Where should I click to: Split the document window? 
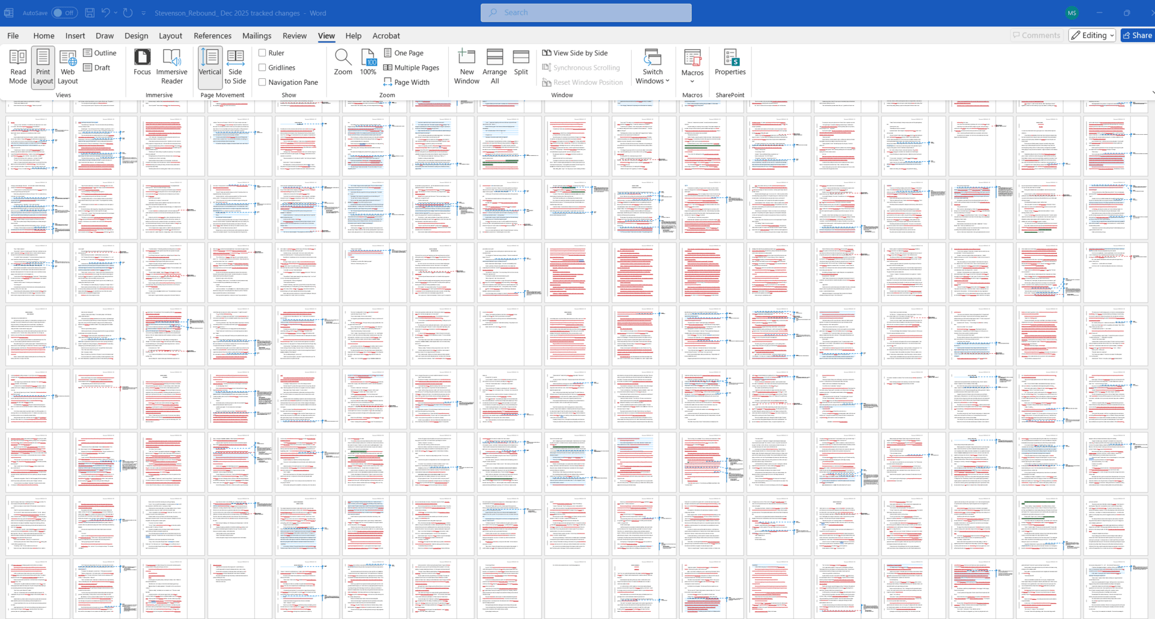tap(521, 63)
